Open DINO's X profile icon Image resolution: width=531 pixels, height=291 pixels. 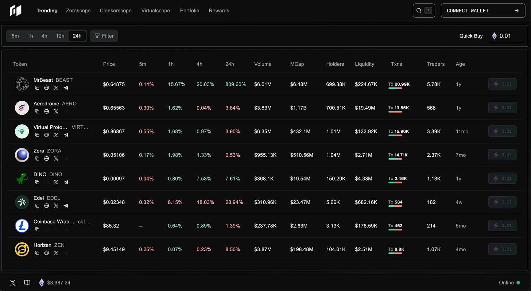click(56, 182)
